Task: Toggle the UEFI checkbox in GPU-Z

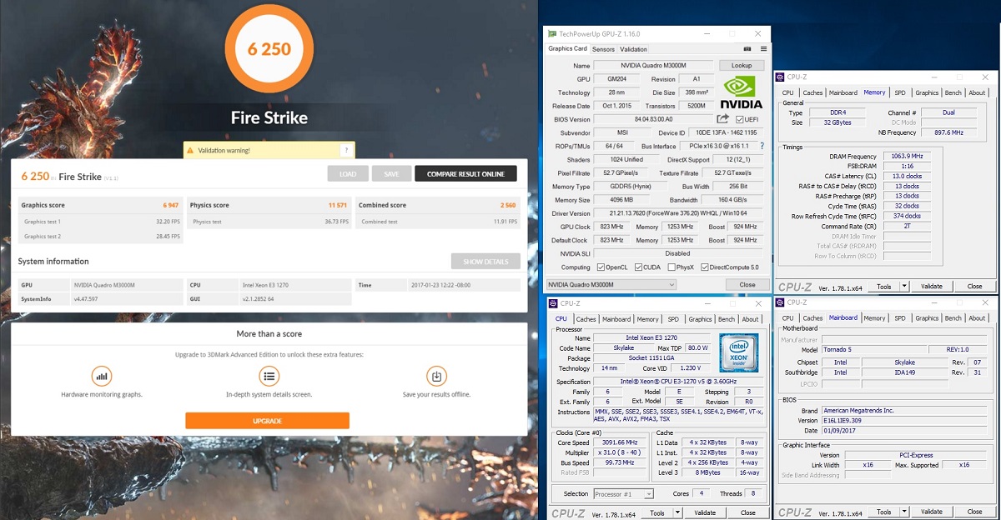Action: pos(740,119)
